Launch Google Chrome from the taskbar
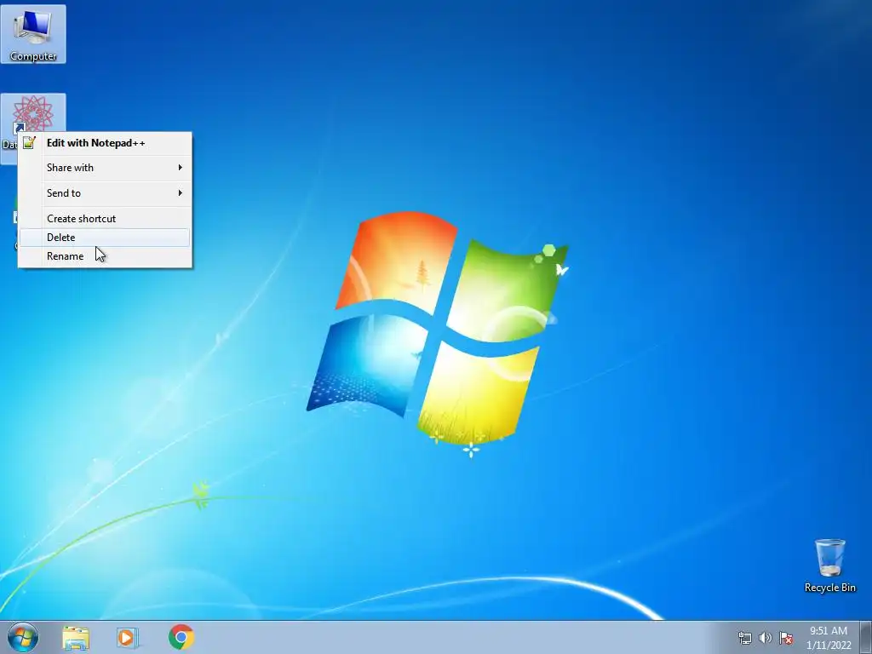872x654 pixels. pos(181,637)
